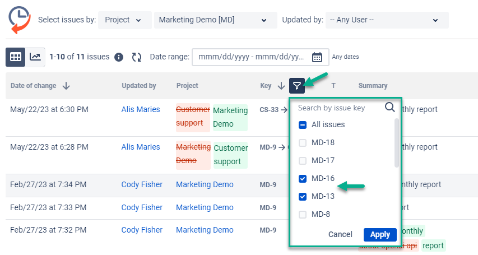Click the issue history clock logo
The image size is (478, 255).
[19, 20]
